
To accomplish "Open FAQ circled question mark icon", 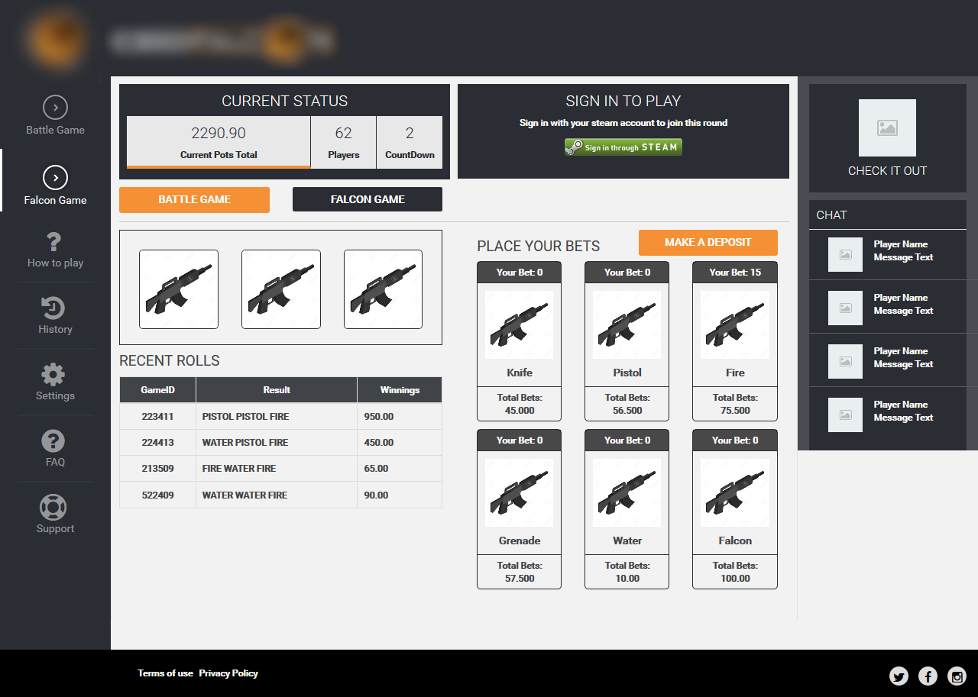I will point(53,441).
